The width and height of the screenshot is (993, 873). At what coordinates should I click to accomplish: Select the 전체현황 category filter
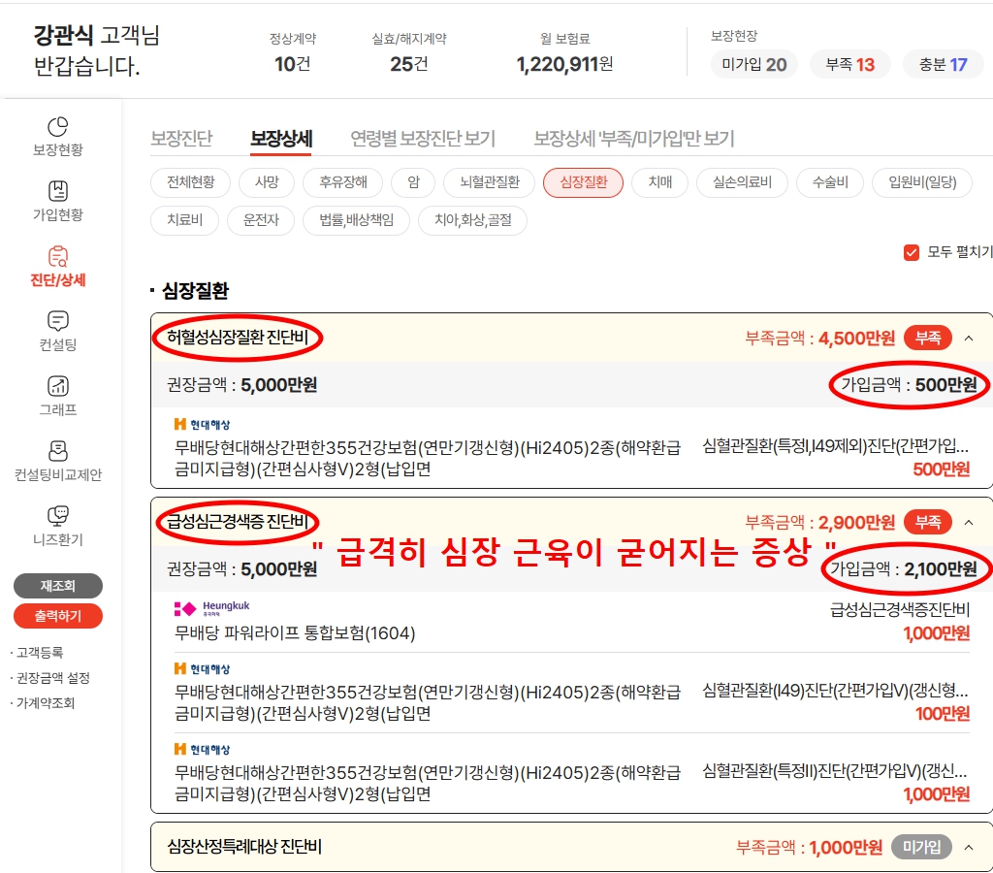coord(191,182)
